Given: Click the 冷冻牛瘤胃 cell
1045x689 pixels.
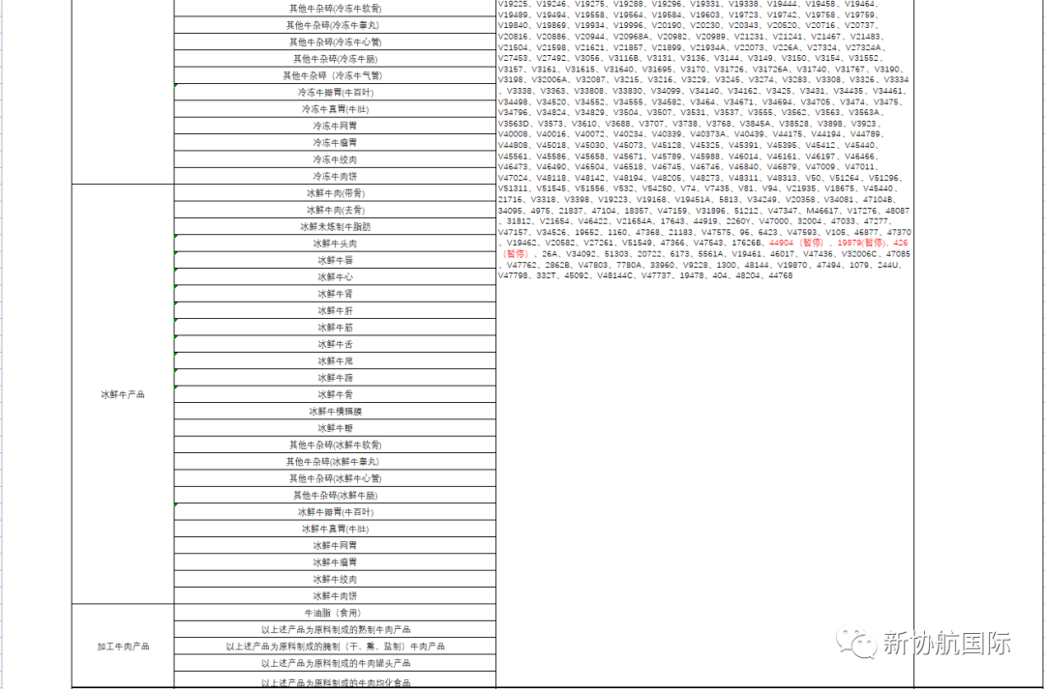Looking at the screenshot, I should pos(335,142).
